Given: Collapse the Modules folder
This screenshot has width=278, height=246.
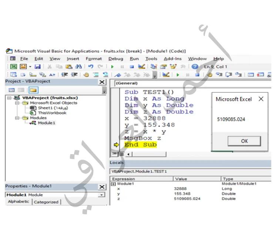Looking at the screenshot, I should coord(17,118).
